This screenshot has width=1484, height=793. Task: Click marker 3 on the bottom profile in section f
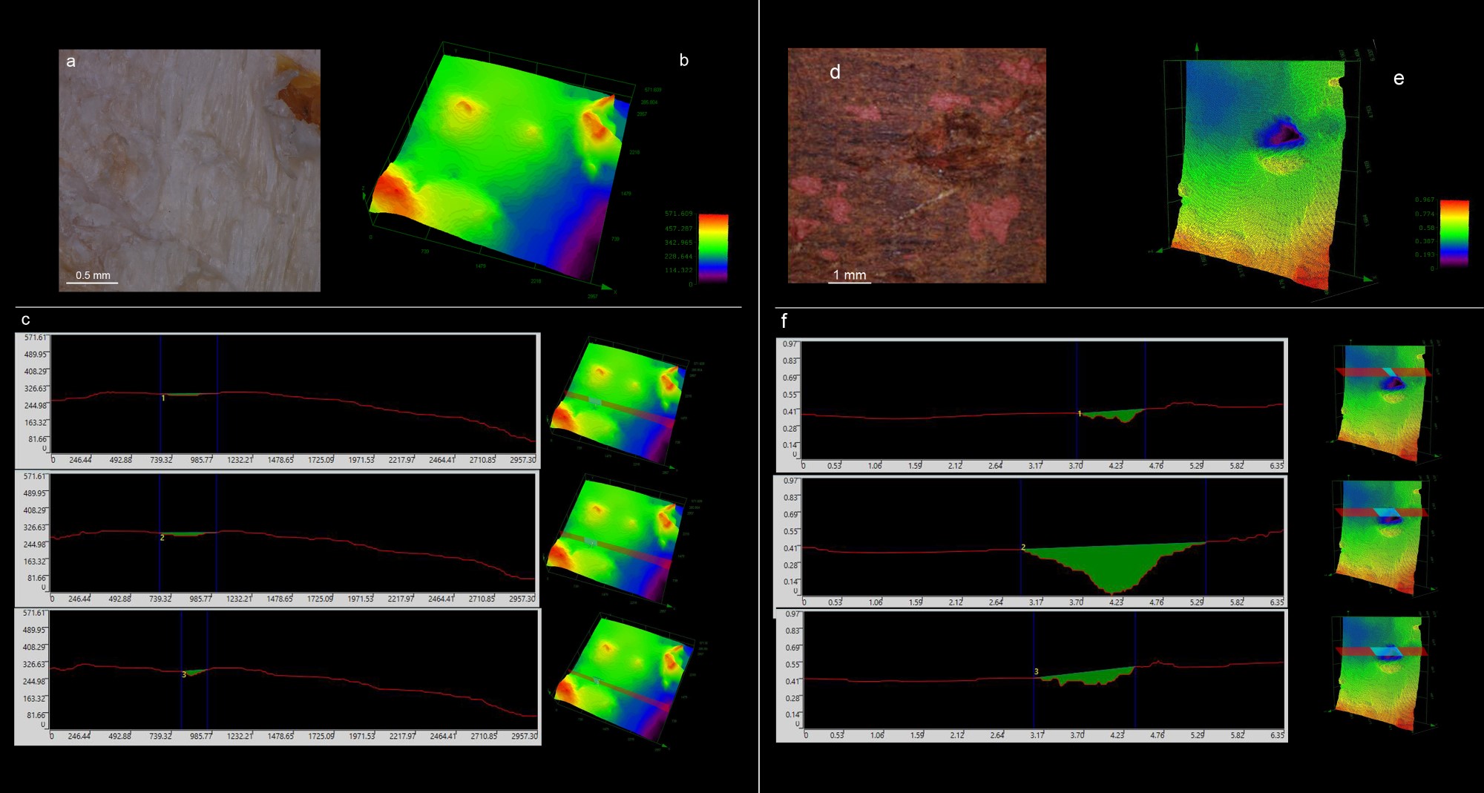click(1036, 671)
